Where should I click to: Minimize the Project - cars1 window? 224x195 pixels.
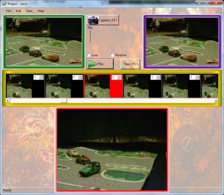[200, 3]
